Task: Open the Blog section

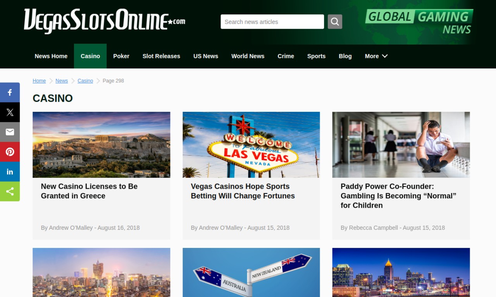Action: pyautogui.click(x=345, y=56)
